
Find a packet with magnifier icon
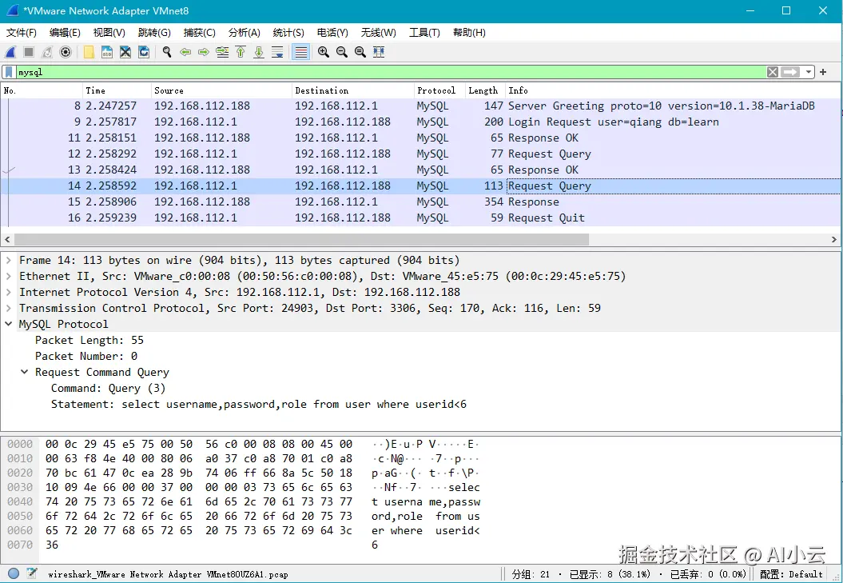coord(167,52)
